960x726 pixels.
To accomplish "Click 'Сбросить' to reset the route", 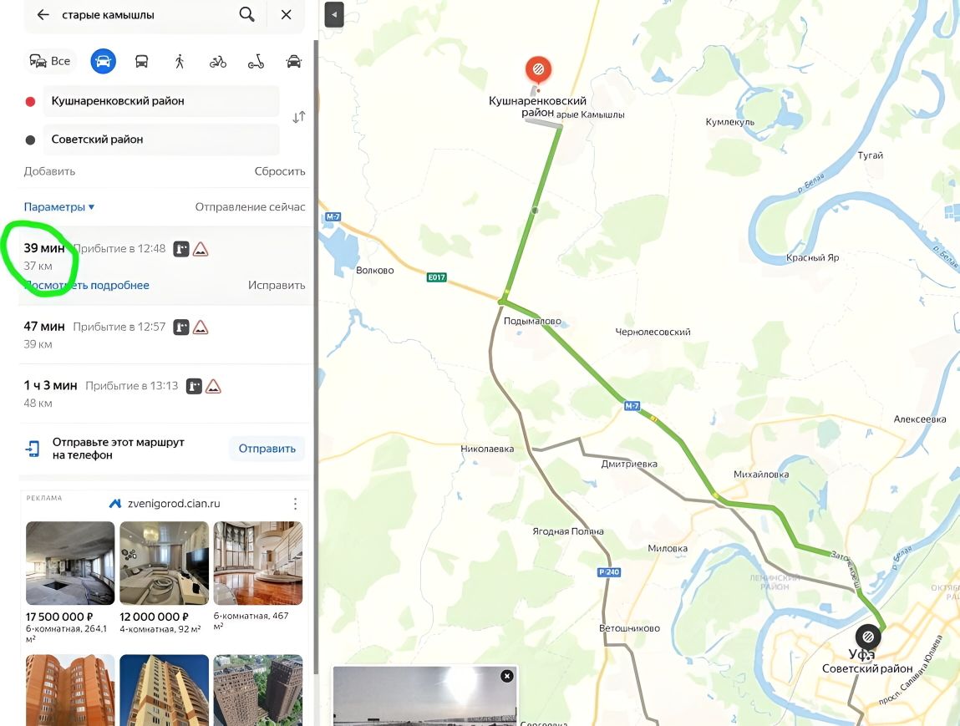I will coord(280,171).
